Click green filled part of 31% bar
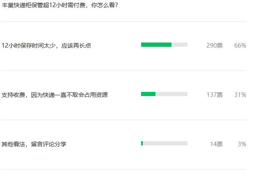This screenshot has height=177, width=257. point(148,94)
